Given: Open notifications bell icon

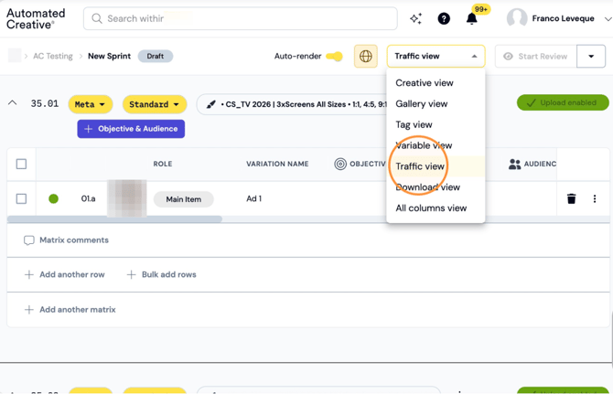Looking at the screenshot, I should click(x=472, y=18).
